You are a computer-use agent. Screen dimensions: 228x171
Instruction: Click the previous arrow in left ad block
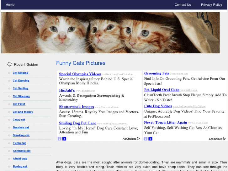click(x=60, y=139)
